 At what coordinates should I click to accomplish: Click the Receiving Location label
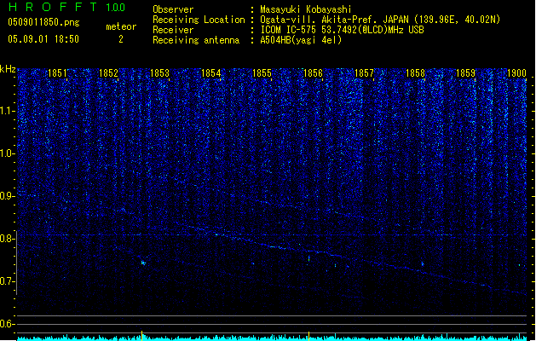pyautogui.click(x=199, y=20)
